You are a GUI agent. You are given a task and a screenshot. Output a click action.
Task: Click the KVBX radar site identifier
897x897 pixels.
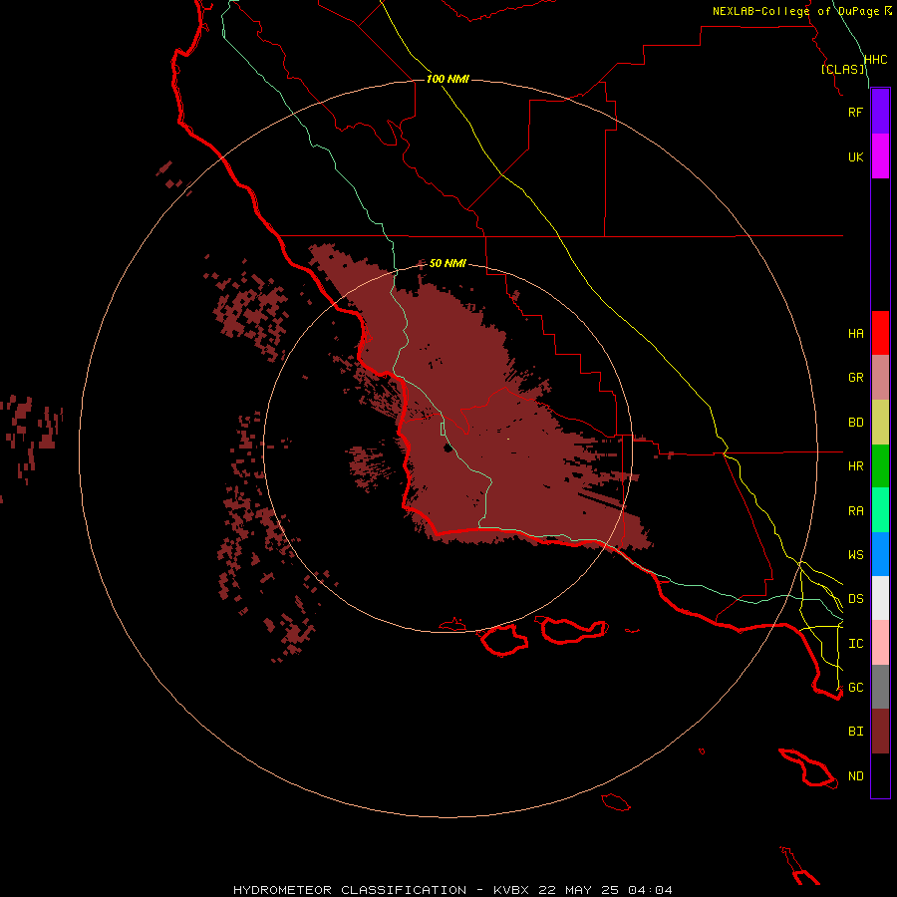click(x=511, y=890)
